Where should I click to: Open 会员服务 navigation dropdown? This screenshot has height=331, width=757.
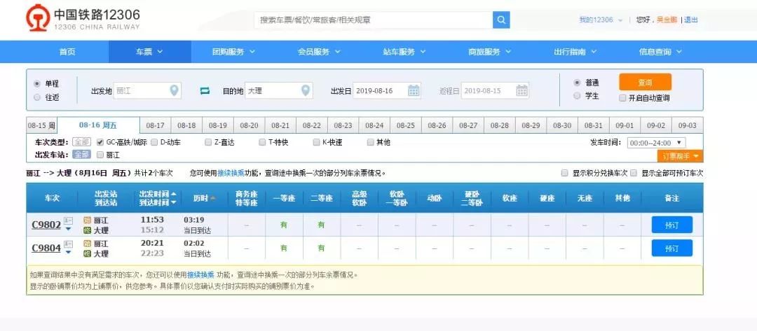pos(319,52)
